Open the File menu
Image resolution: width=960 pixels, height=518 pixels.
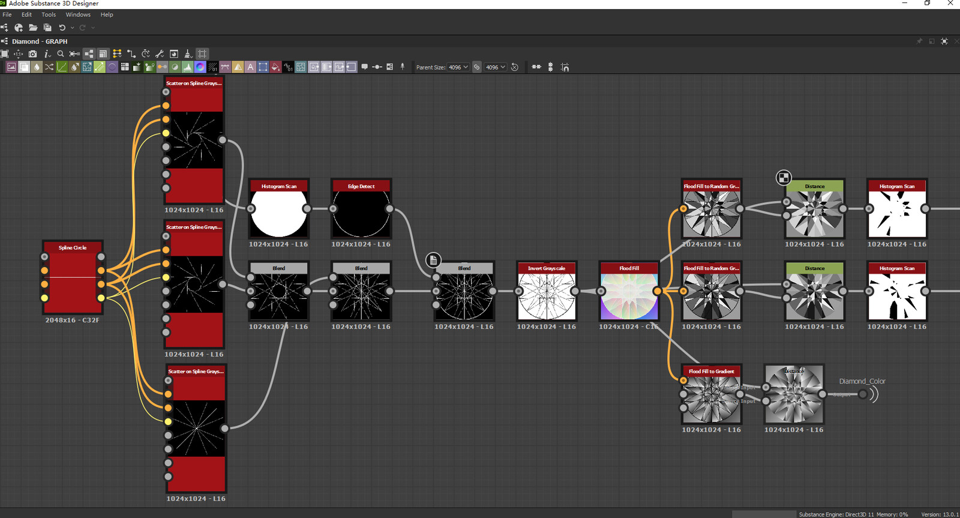(x=7, y=14)
